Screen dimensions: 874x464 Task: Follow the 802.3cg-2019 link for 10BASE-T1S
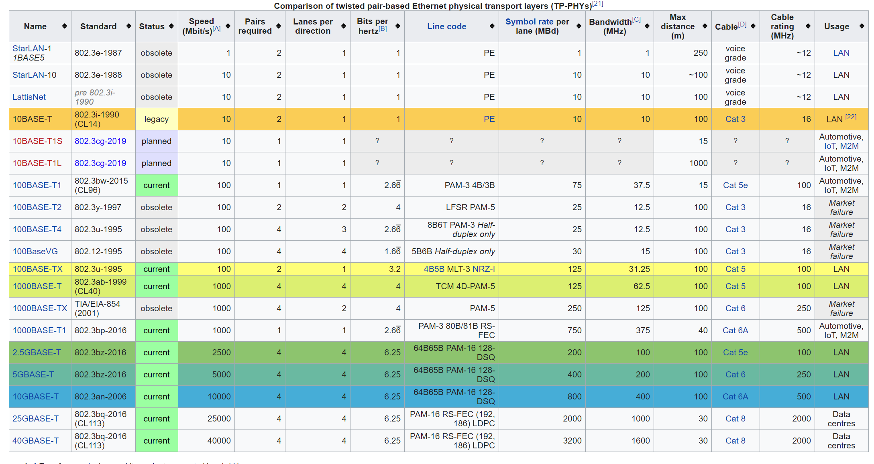(100, 141)
